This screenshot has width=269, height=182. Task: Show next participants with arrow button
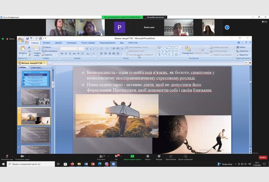(227, 27)
